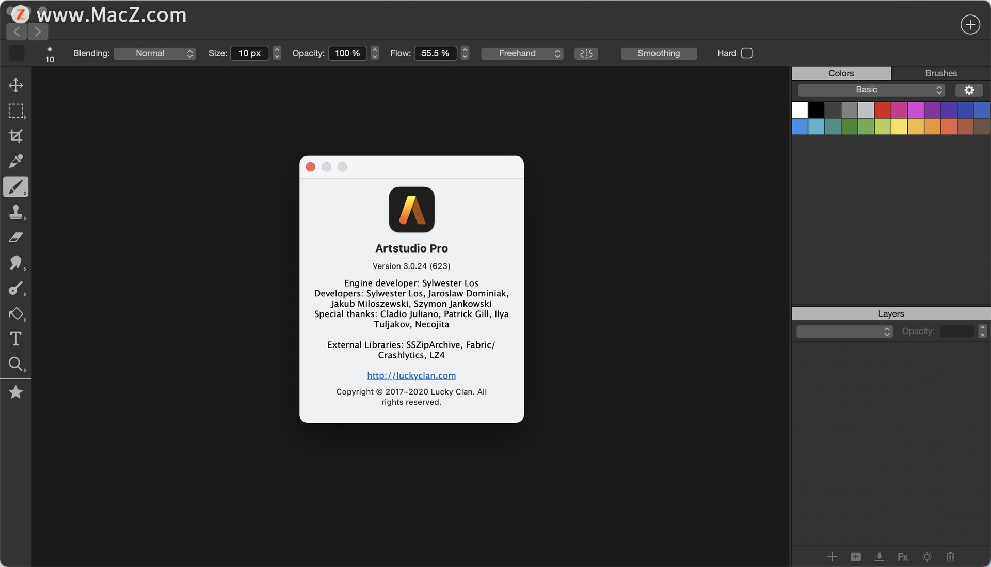Switch to the Colors tab

(x=841, y=73)
